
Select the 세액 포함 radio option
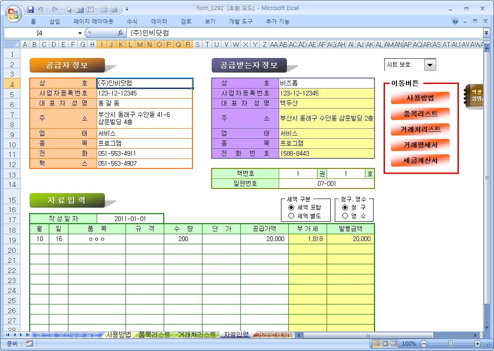point(291,207)
